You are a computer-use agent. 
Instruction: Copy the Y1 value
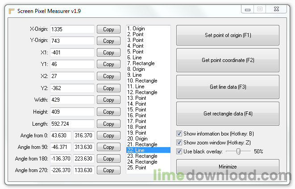pyautogui.click(x=108, y=64)
